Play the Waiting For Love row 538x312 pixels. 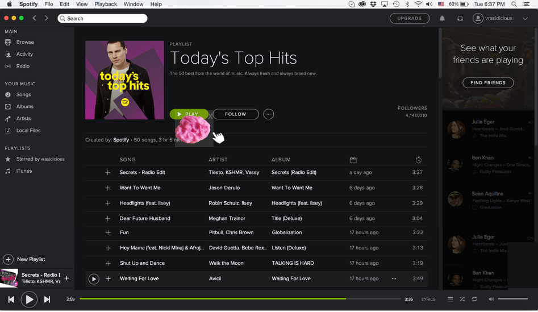94,279
